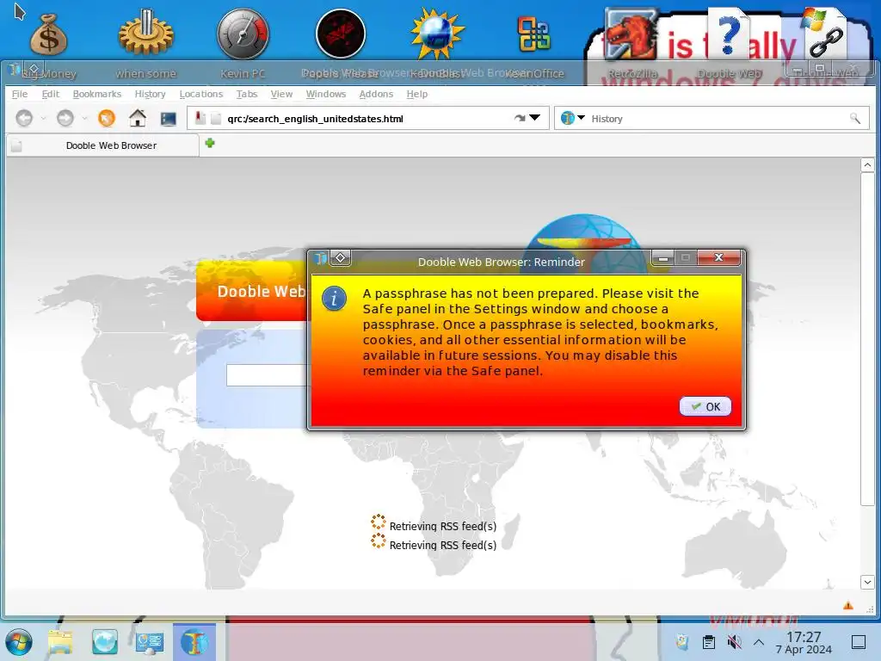Click the orange reload/stop toolbar icon
This screenshot has width=881, height=661.
[x=106, y=118]
